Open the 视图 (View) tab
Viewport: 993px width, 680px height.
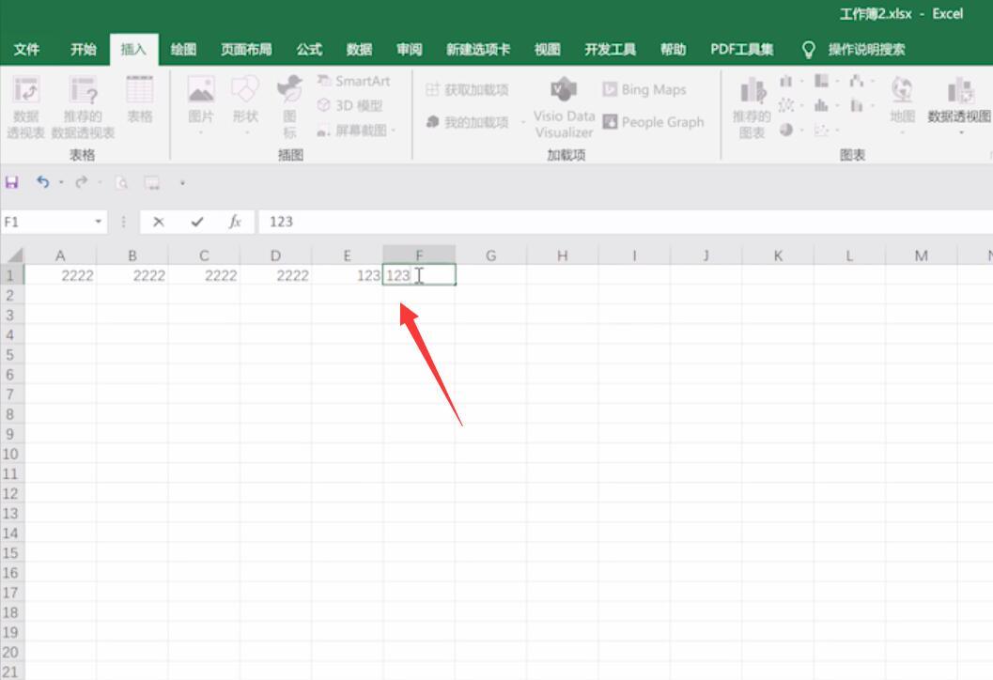click(x=547, y=50)
